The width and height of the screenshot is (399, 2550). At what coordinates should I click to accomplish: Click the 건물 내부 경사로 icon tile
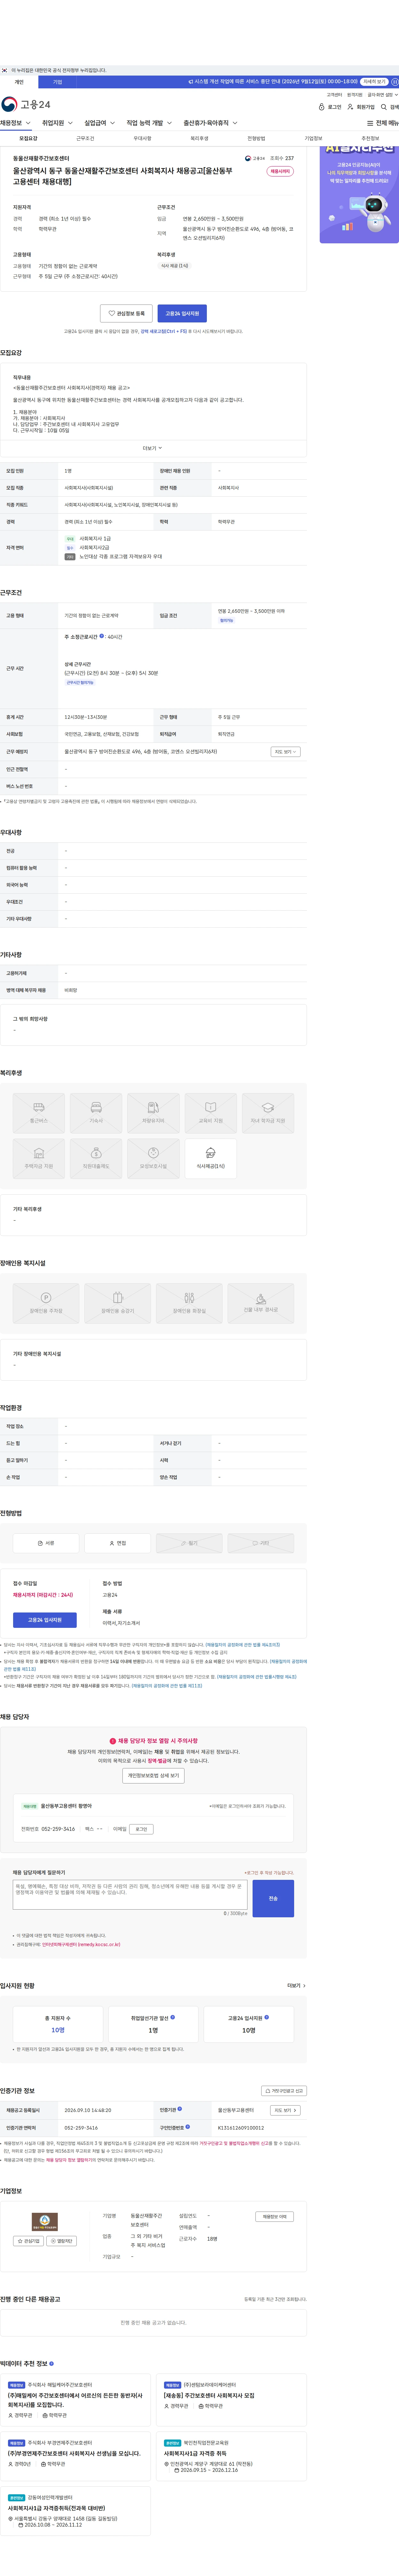point(261,1304)
